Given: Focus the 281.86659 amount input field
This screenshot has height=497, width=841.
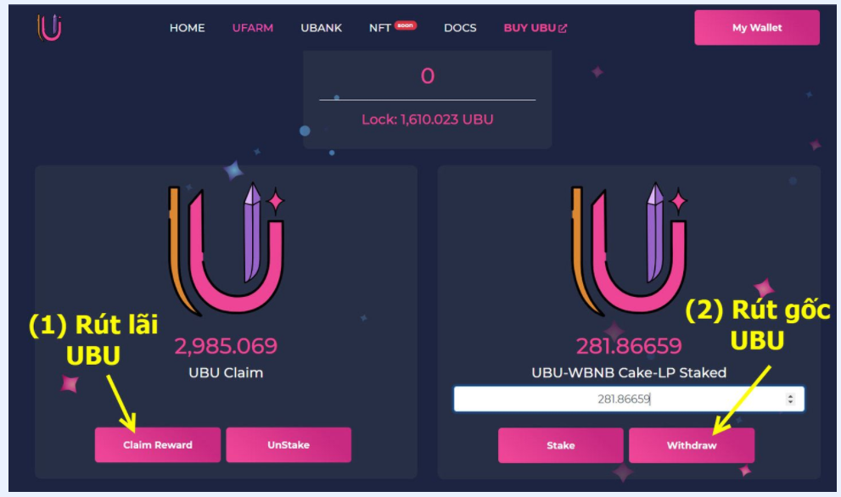Looking at the screenshot, I should point(629,399).
